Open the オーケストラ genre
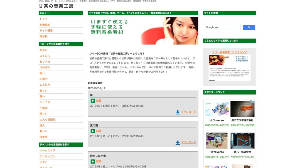The width and height of the screenshot is (285, 168). [47, 151]
